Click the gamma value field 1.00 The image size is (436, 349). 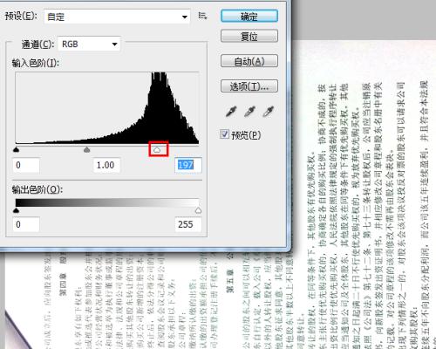point(106,165)
